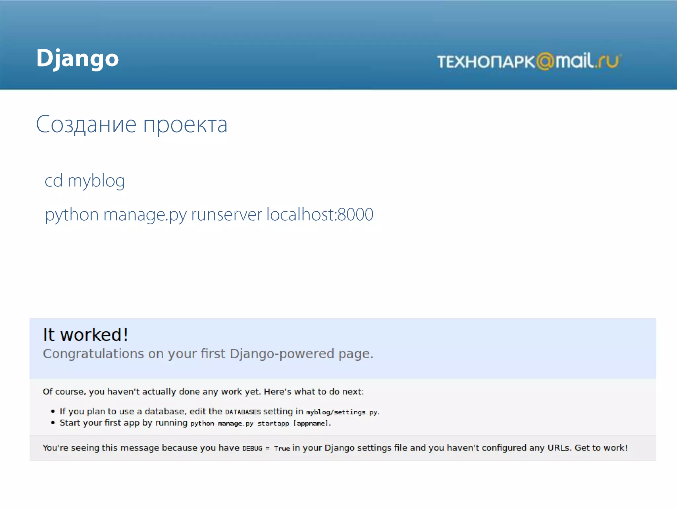Click the python manage.py startapp command
The image size is (677, 508).
click(x=239, y=423)
